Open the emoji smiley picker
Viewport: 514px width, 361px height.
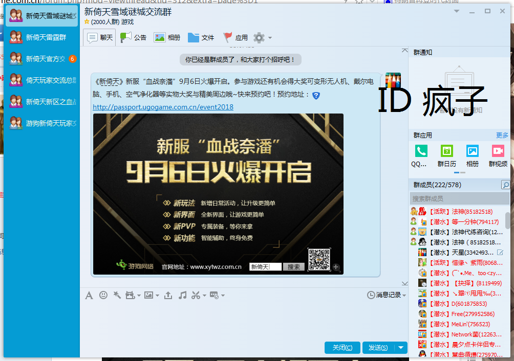pyautogui.click(x=103, y=295)
